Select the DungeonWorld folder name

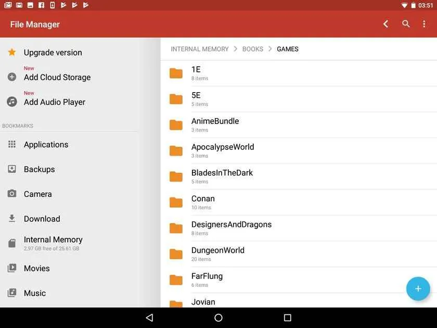(217, 250)
